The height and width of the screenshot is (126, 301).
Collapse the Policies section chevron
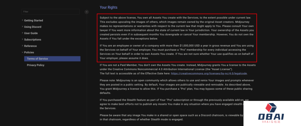point(22,52)
